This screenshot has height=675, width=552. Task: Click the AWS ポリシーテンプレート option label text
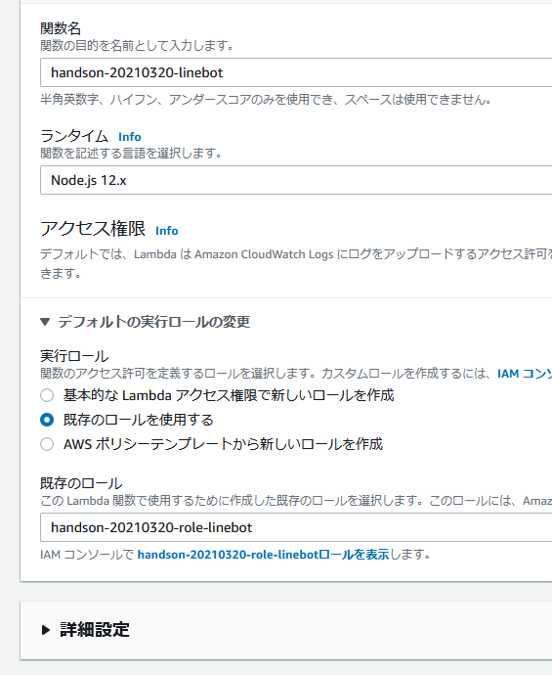(x=223, y=444)
